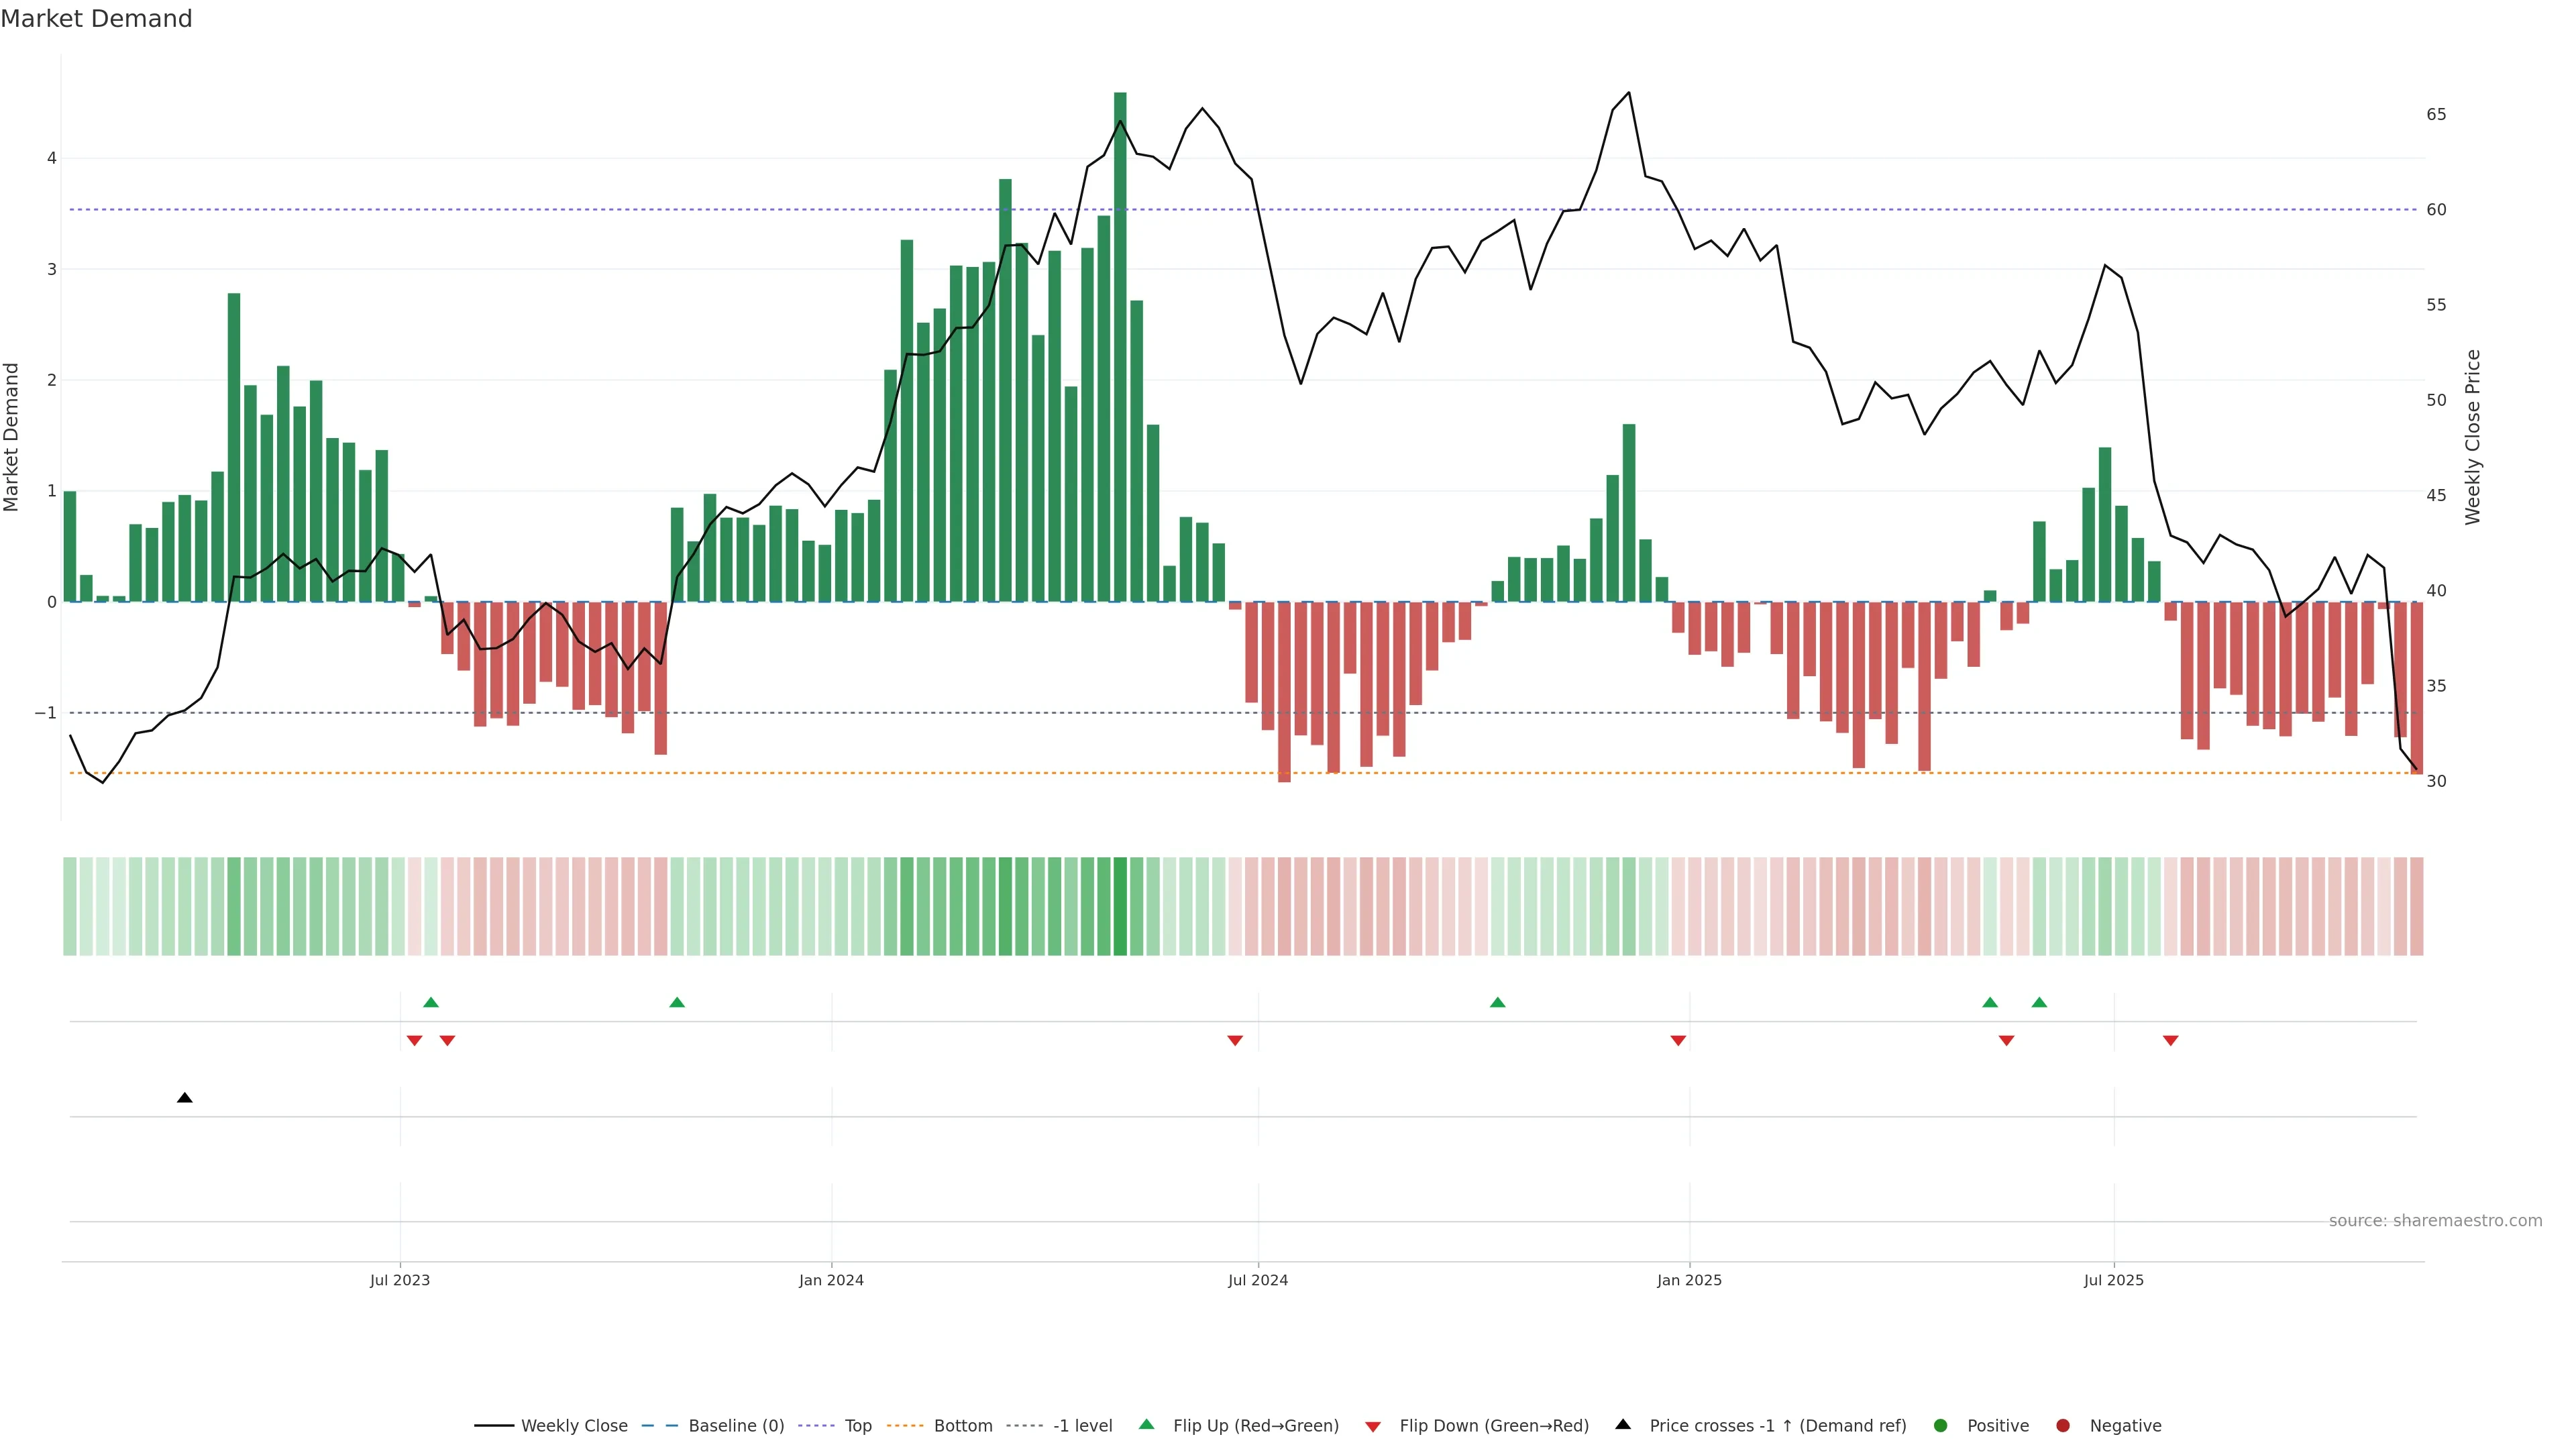Click the Market Demand chart title
The image size is (2576, 1449).
click(96, 19)
